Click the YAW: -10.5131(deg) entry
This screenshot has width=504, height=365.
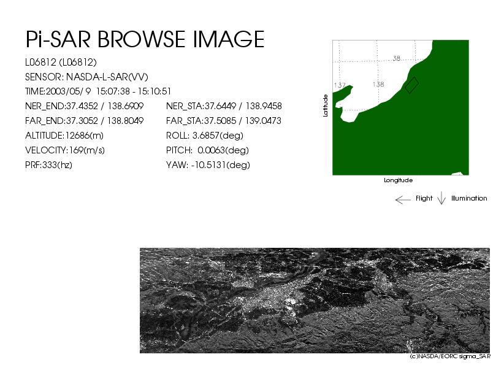[x=208, y=165]
